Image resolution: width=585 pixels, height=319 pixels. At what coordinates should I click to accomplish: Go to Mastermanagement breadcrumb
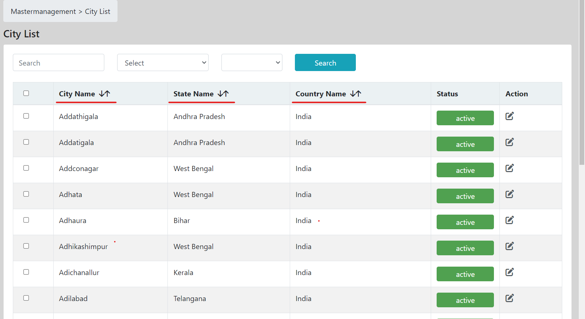coord(43,11)
